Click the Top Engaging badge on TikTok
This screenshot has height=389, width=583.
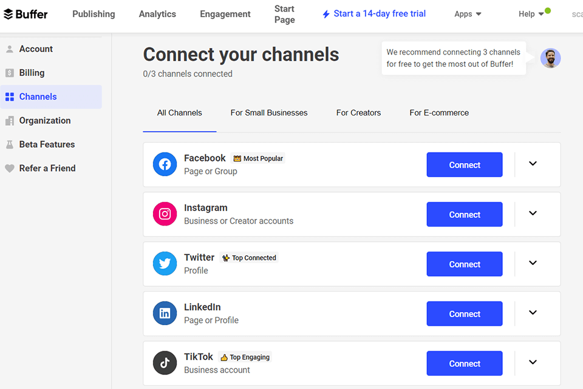click(x=245, y=357)
